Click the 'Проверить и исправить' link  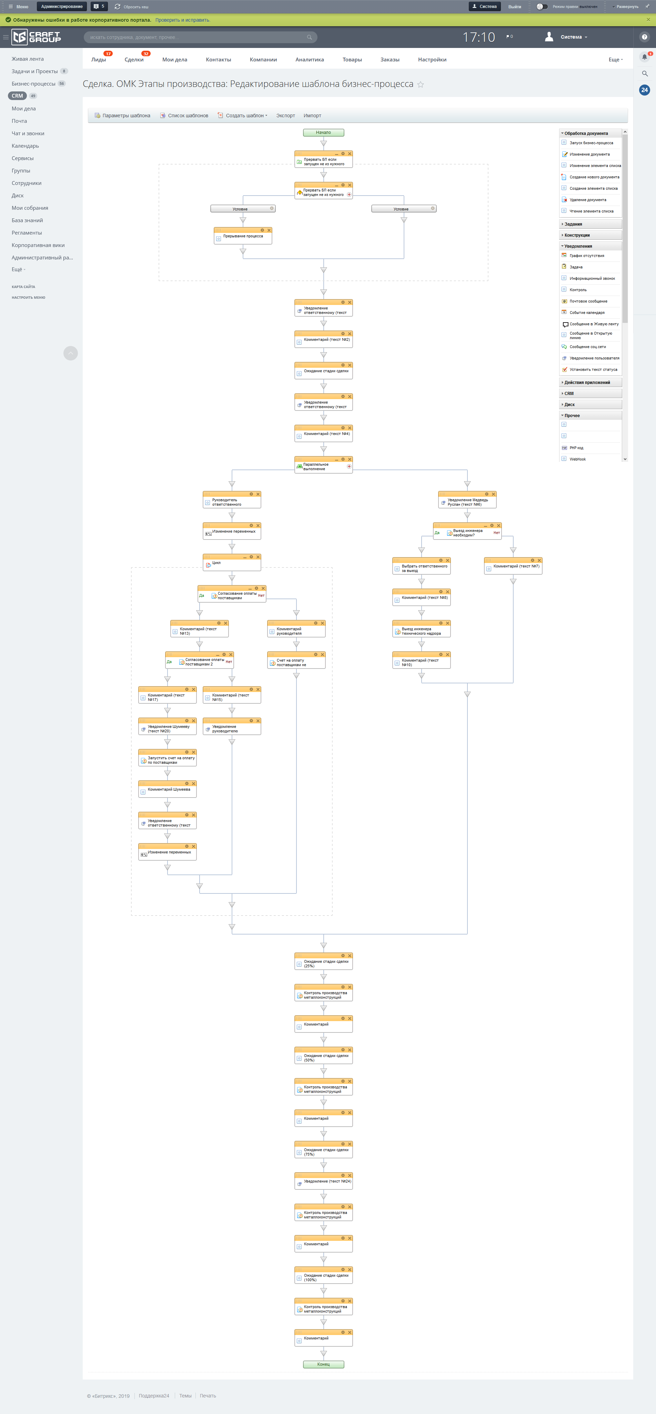tap(183, 20)
